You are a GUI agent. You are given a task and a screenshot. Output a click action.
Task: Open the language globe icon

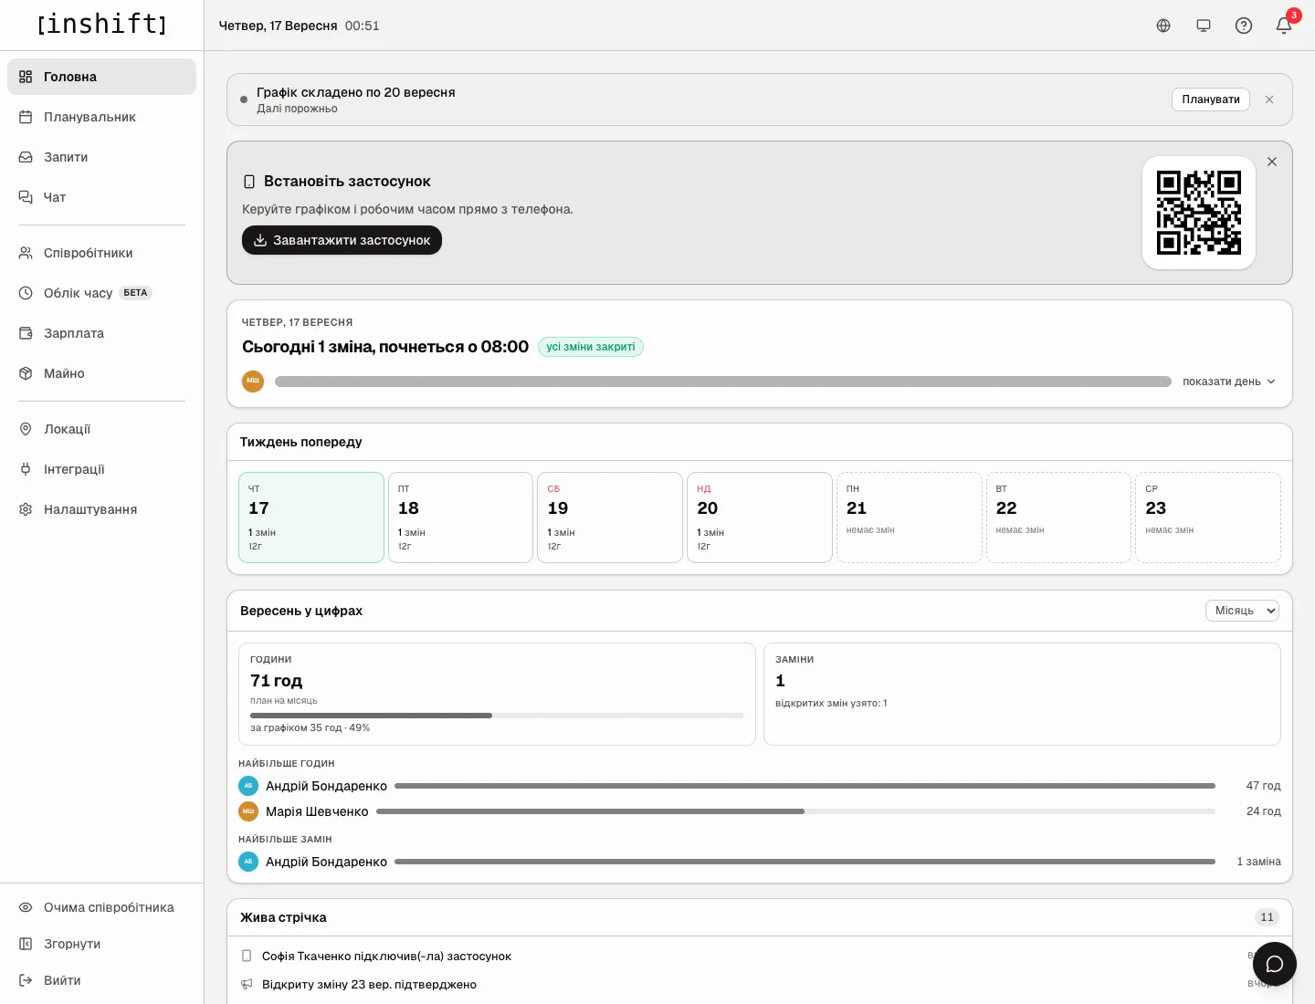pyautogui.click(x=1163, y=26)
